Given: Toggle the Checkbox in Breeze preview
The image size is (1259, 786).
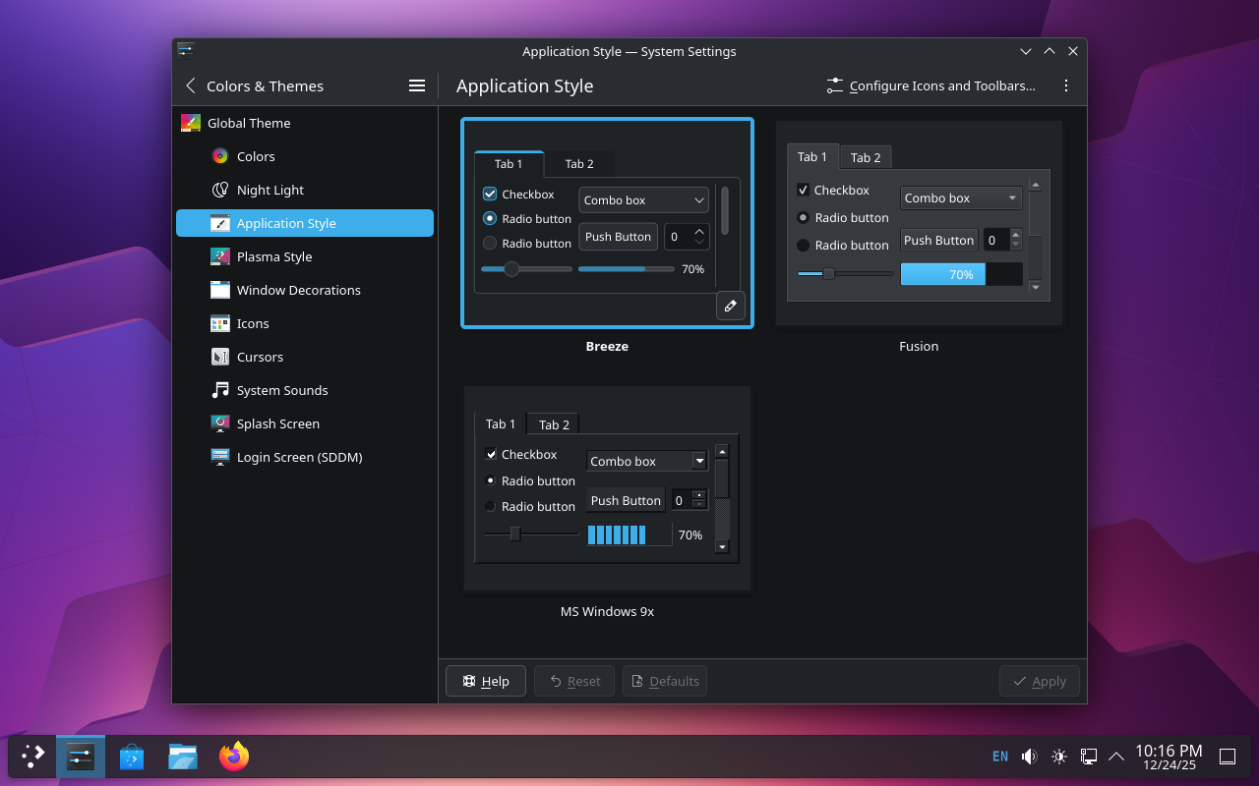Looking at the screenshot, I should (490, 195).
